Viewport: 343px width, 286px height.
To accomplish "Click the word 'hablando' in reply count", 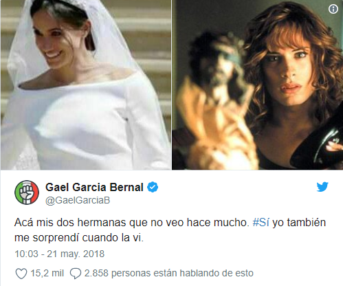I will pyautogui.click(x=199, y=273).
